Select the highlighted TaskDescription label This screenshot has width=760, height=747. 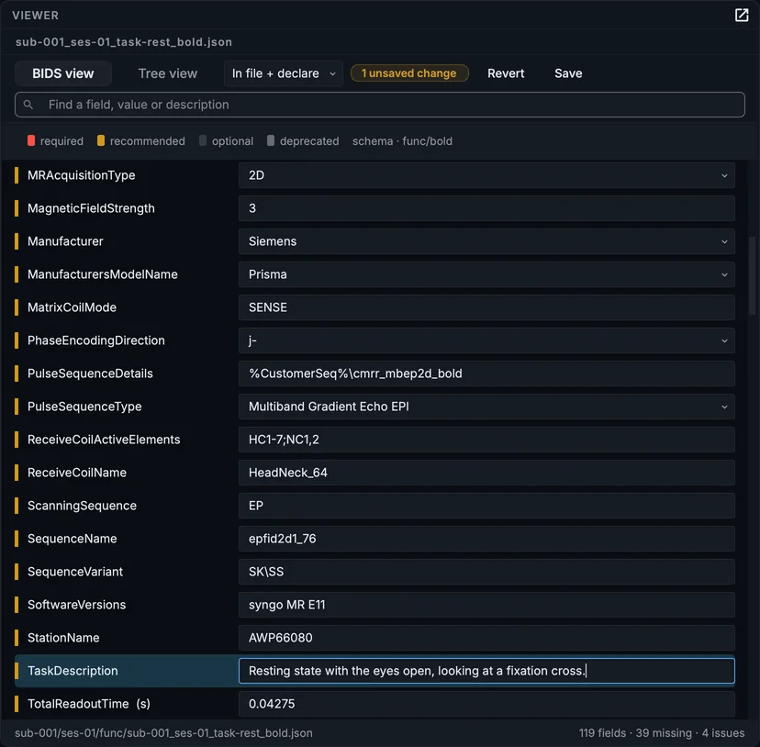pyautogui.click(x=73, y=671)
